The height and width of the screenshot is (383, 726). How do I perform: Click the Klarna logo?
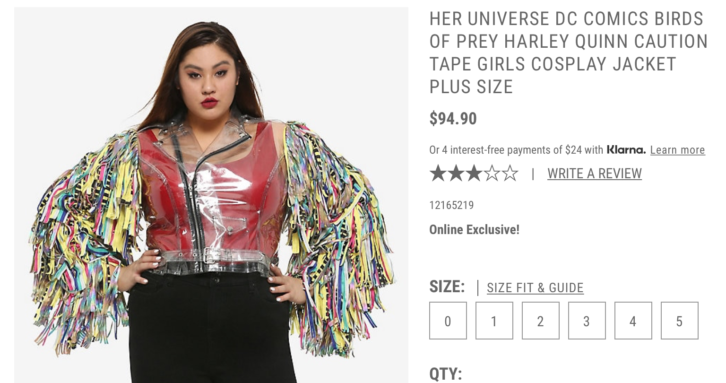tap(626, 150)
